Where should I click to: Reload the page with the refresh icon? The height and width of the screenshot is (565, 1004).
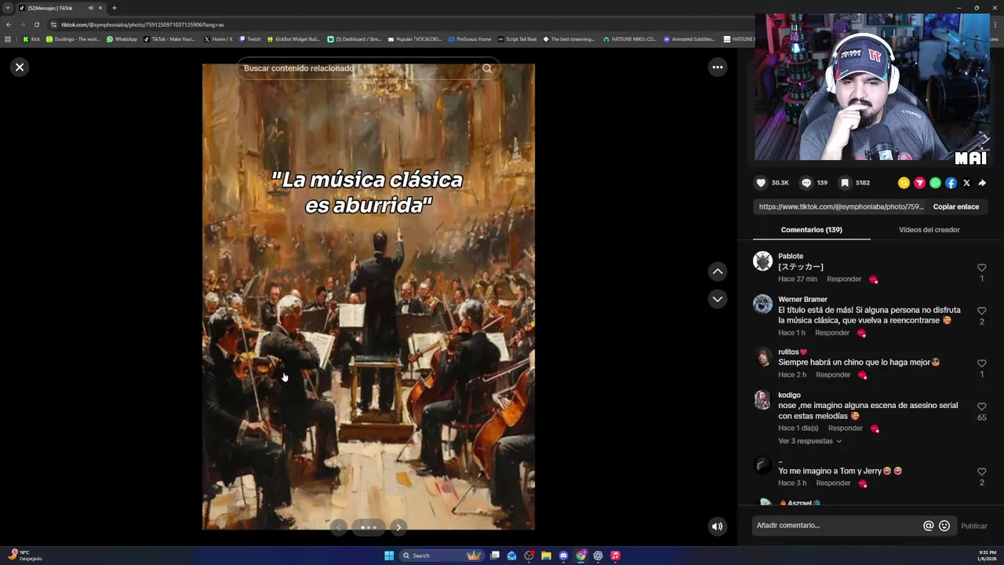coord(36,24)
